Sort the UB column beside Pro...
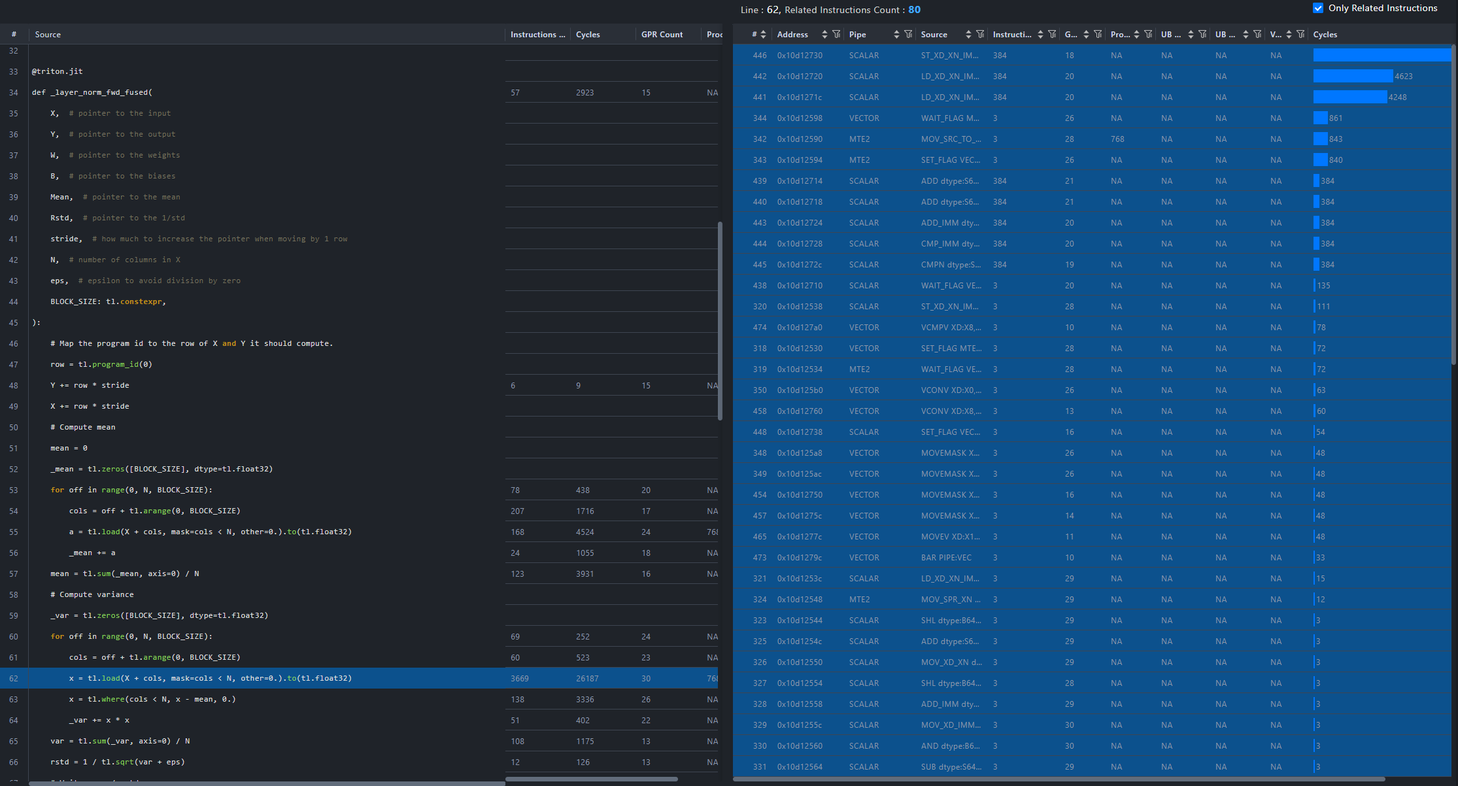 point(1191,35)
